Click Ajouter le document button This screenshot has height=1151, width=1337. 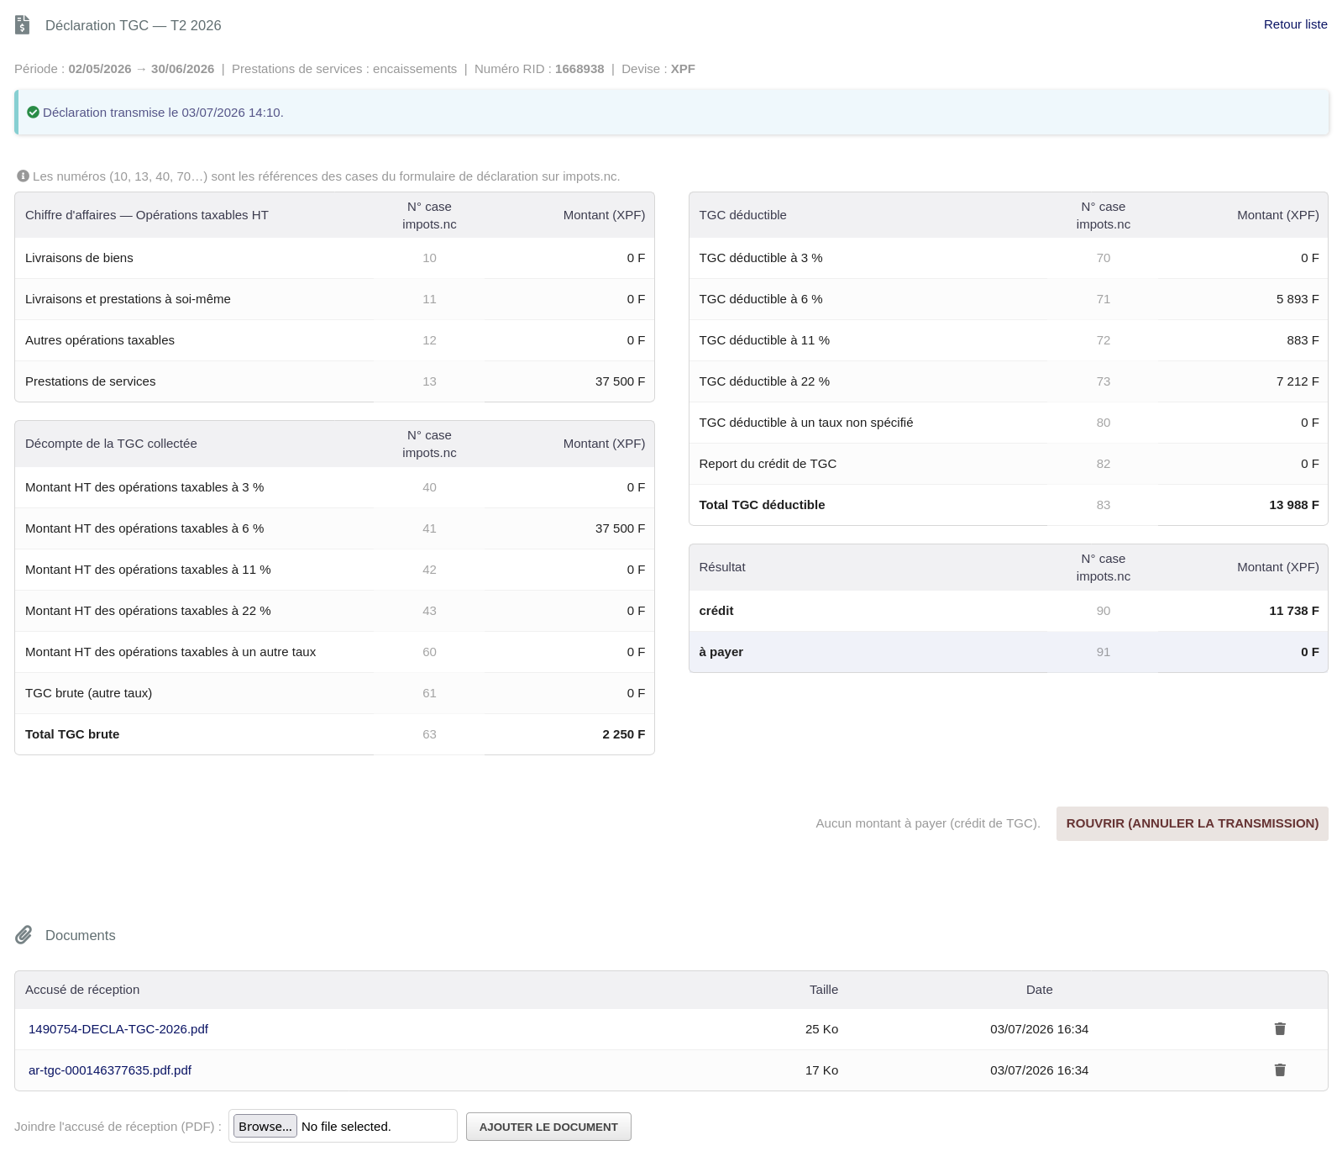(548, 1127)
